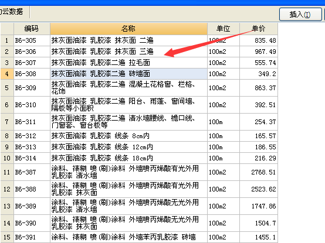
Task: Click the 插入(I) button
Action: pyautogui.click(x=300, y=14)
